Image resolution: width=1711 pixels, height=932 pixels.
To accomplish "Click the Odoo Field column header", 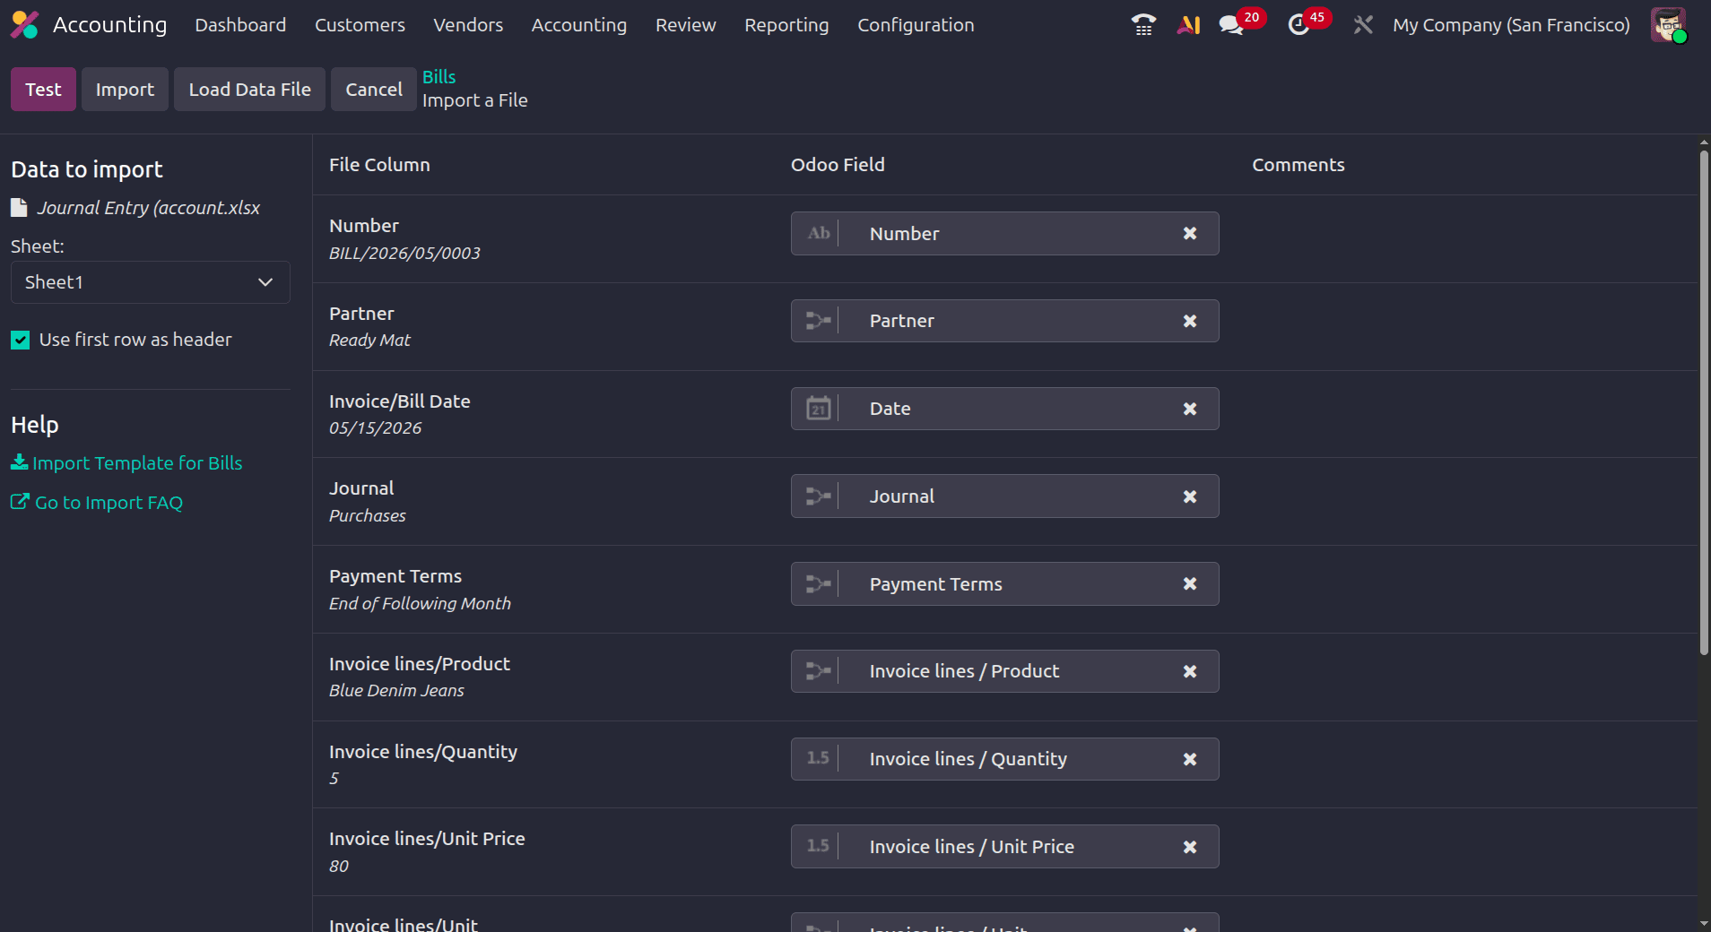I will (x=838, y=165).
